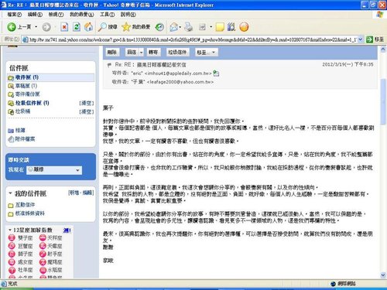387x290 pixels.
Task: Open the address bar URL dropdown
Action: pyautogui.click(x=360, y=39)
